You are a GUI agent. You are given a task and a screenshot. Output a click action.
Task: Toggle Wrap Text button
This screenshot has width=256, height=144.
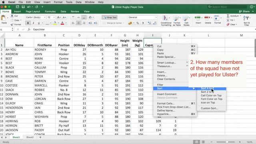click(110, 17)
